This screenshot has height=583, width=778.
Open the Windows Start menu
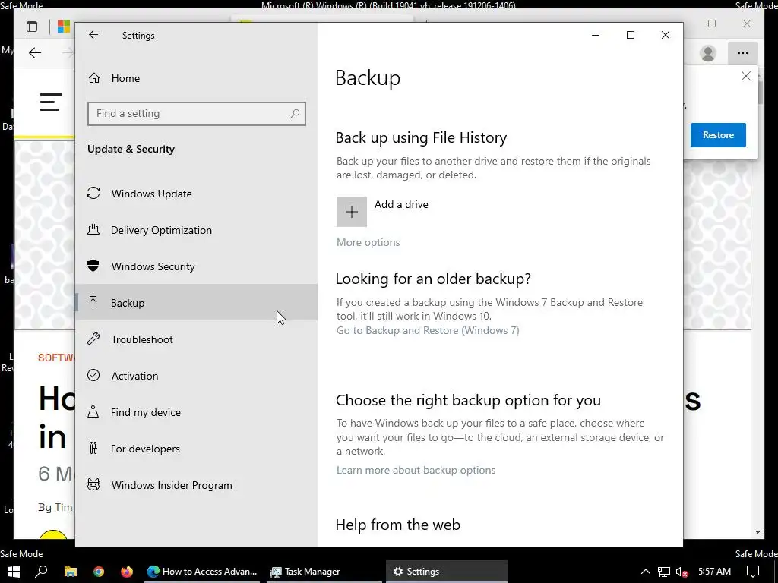(14, 571)
